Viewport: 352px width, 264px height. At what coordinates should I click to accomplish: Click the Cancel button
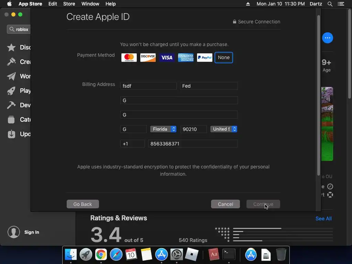[x=225, y=204]
